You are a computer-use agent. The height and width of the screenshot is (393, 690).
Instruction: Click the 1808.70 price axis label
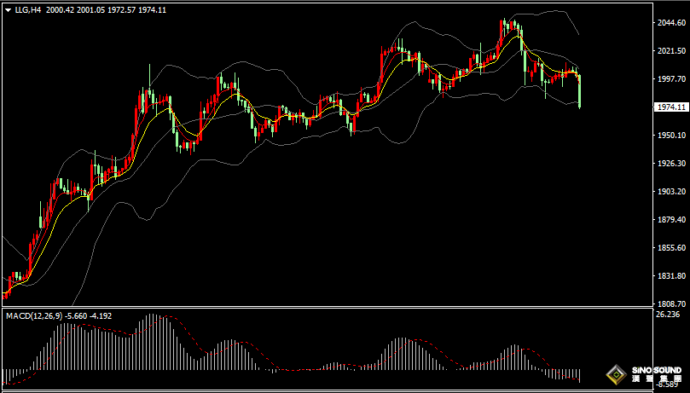670,304
